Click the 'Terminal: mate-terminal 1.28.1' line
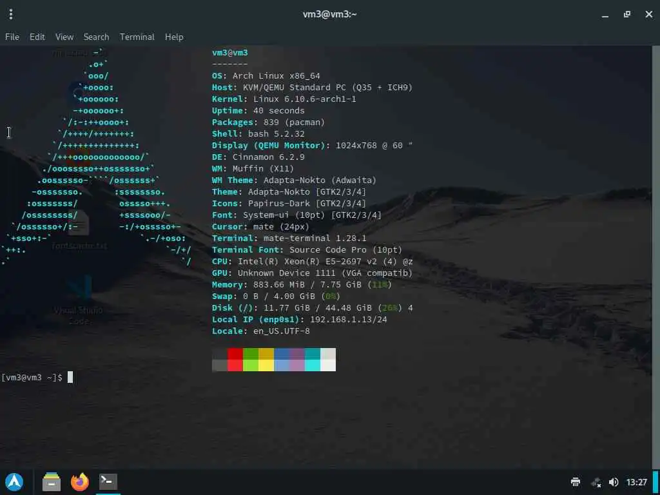 click(x=289, y=238)
